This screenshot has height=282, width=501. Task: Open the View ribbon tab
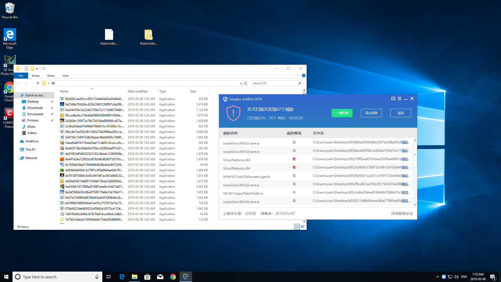[65, 76]
